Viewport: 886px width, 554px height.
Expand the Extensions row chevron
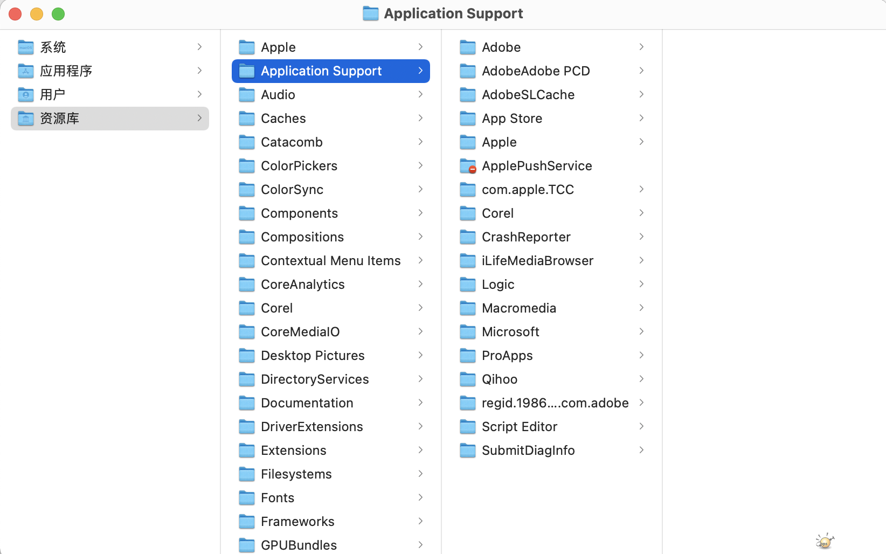[420, 450]
